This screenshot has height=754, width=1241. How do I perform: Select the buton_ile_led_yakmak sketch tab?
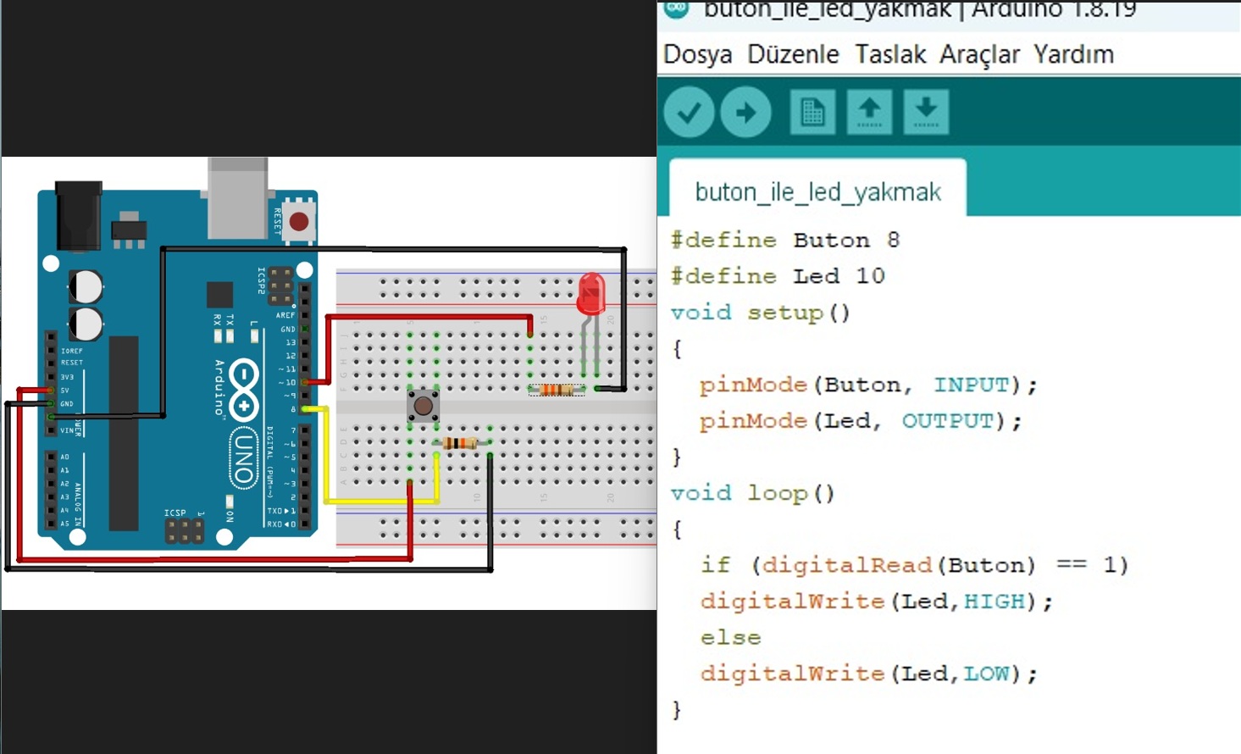(817, 192)
